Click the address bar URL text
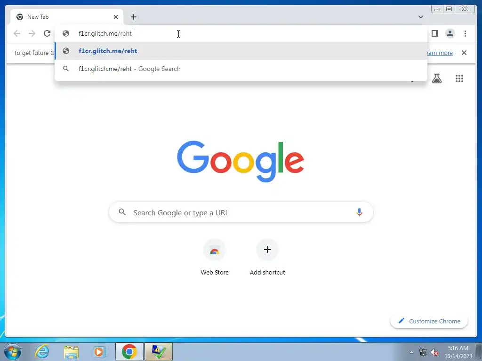Image resolution: width=482 pixels, height=361 pixels. coord(105,33)
